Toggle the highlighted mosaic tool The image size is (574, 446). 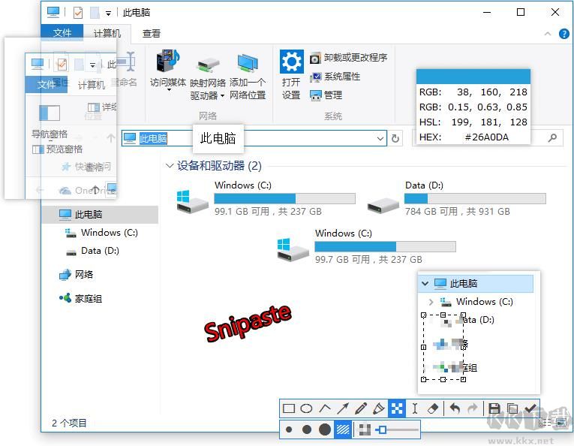[x=397, y=408]
